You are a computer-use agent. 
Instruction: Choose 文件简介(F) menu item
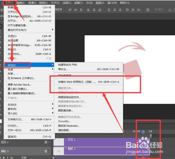point(29,120)
